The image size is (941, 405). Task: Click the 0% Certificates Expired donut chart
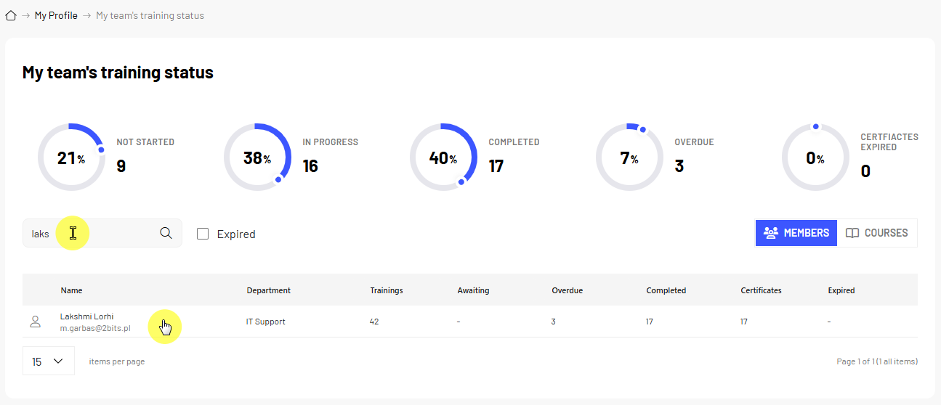coord(815,157)
